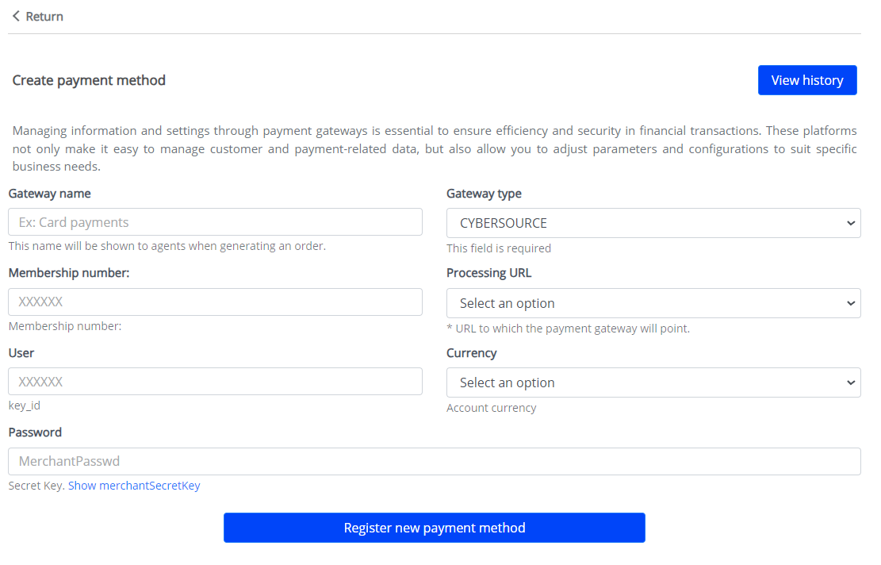
Task: Click the MerchantPasswd password field
Action: 434,461
